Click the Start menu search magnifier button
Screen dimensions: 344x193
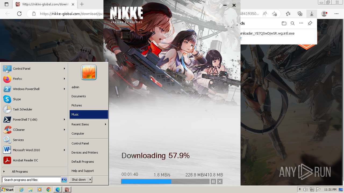click(64, 180)
